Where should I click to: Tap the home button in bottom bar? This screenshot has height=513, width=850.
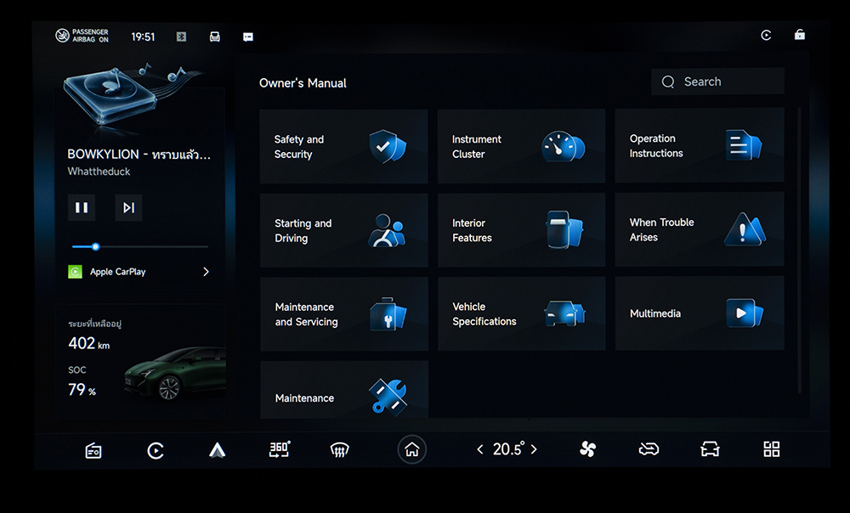click(412, 450)
